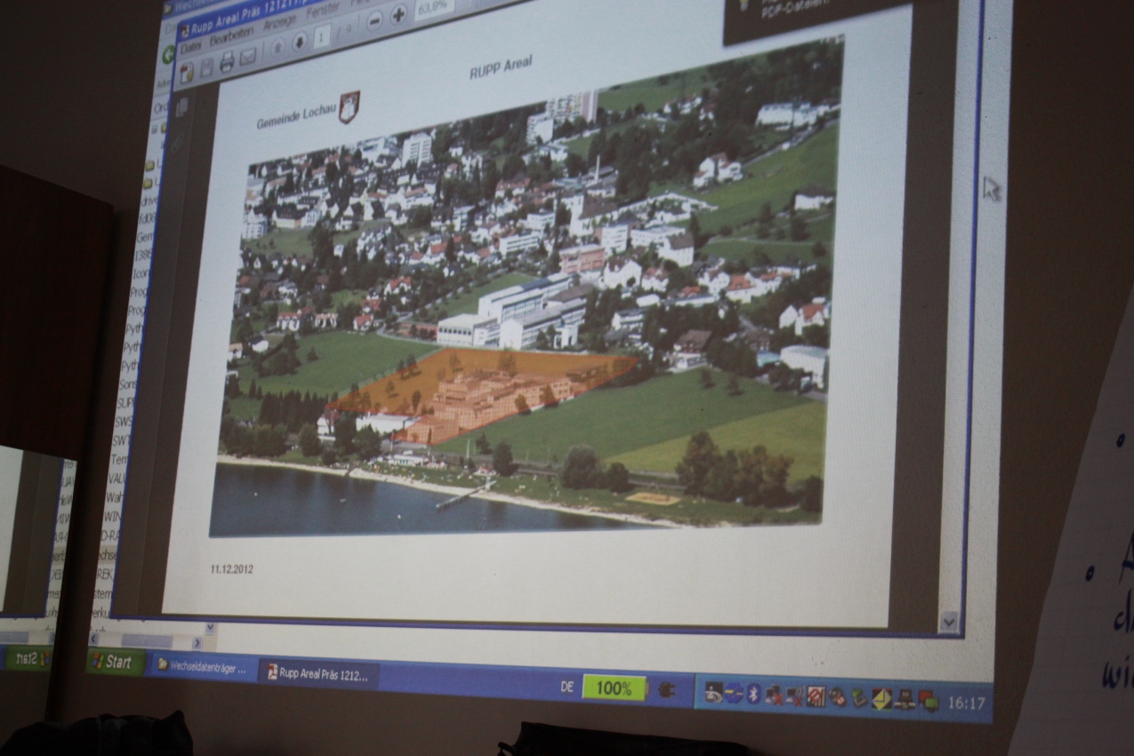Click the scroll down arrow of document

coord(949,622)
